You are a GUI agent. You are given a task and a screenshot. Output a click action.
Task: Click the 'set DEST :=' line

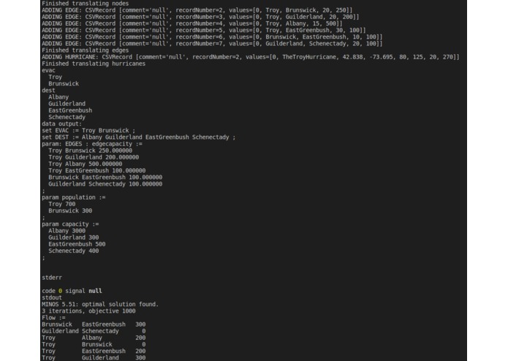(x=139, y=137)
